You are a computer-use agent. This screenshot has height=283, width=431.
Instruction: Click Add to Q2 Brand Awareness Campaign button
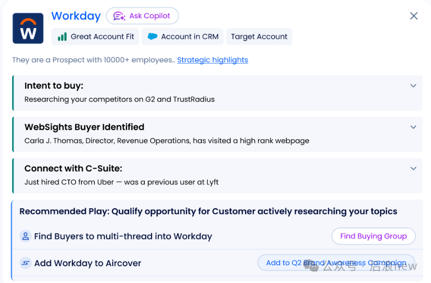point(336,263)
